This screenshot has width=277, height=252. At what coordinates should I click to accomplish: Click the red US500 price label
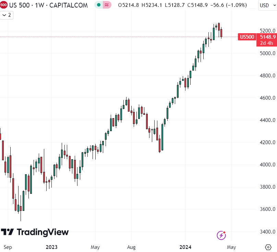click(x=246, y=37)
